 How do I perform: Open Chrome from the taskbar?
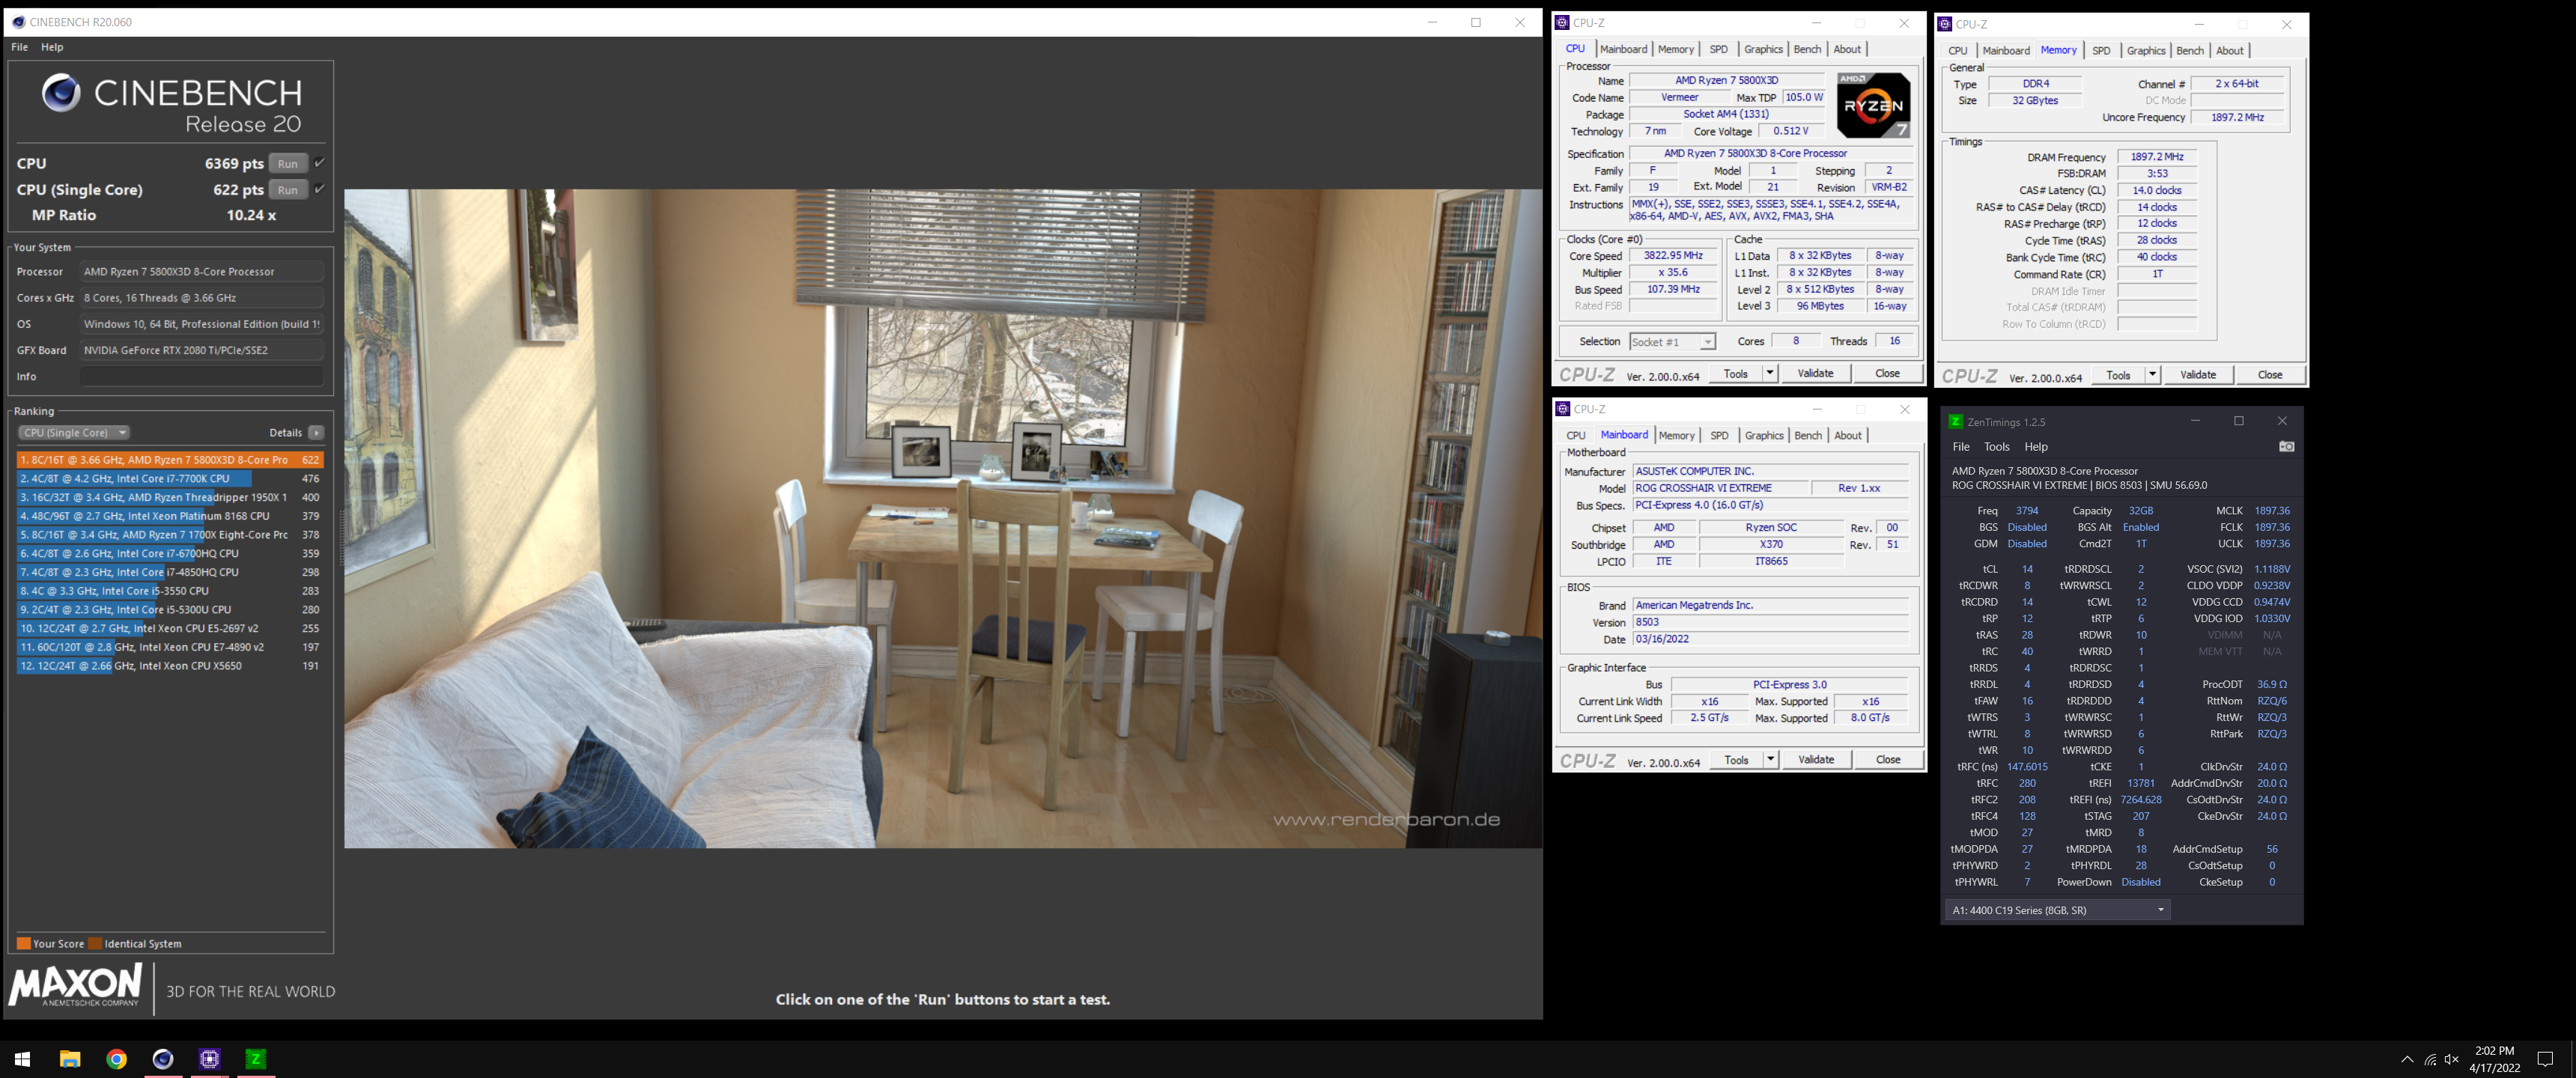tap(117, 1059)
